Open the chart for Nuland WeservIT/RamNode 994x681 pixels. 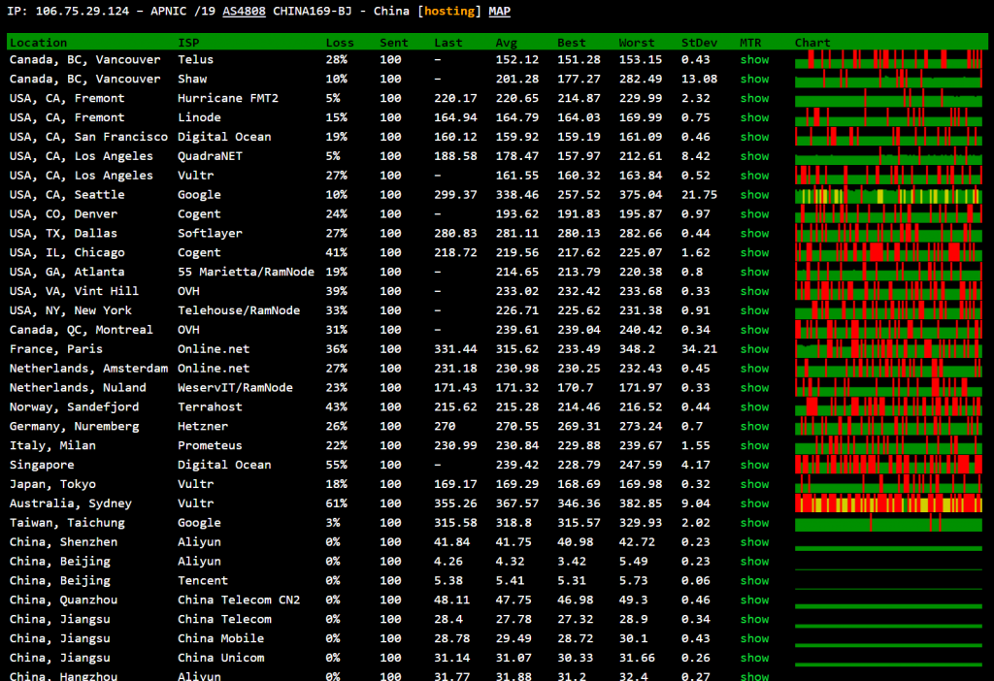pos(888,388)
